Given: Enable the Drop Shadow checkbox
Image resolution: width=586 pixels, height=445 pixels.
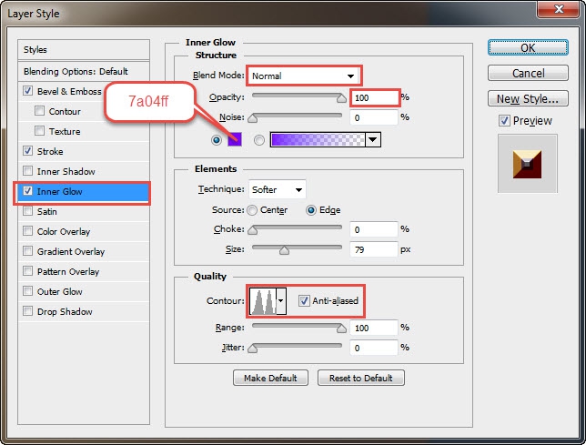Looking at the screenshot, I should tap(27, 311).
